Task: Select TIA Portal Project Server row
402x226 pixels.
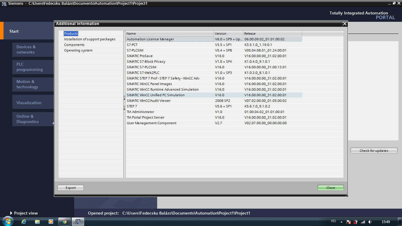Action: click(214, 117)
